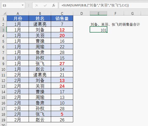Click value 21 in row 11
148x126 pixels.
point(62,75)
